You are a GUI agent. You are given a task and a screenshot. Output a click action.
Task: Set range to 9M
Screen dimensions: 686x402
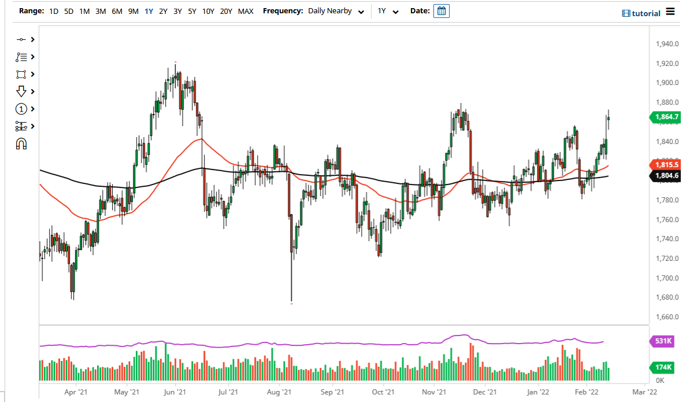pos(134,12)
